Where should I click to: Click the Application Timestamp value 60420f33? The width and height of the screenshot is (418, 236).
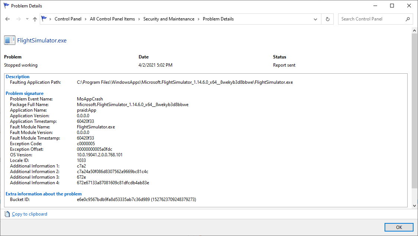tap(85, 121)
